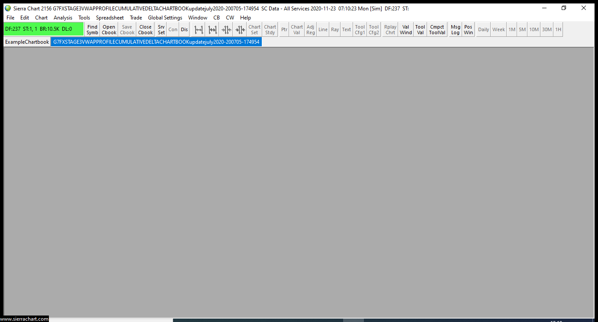Select the Line drawing tool
This screenshot has width=598, height=322.
[323, 29]
